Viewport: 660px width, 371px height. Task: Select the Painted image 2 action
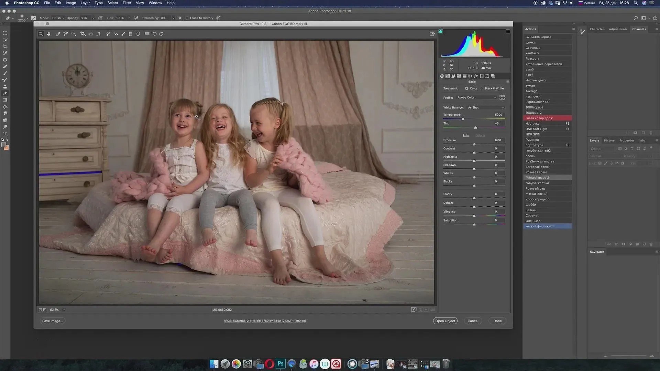537,178
